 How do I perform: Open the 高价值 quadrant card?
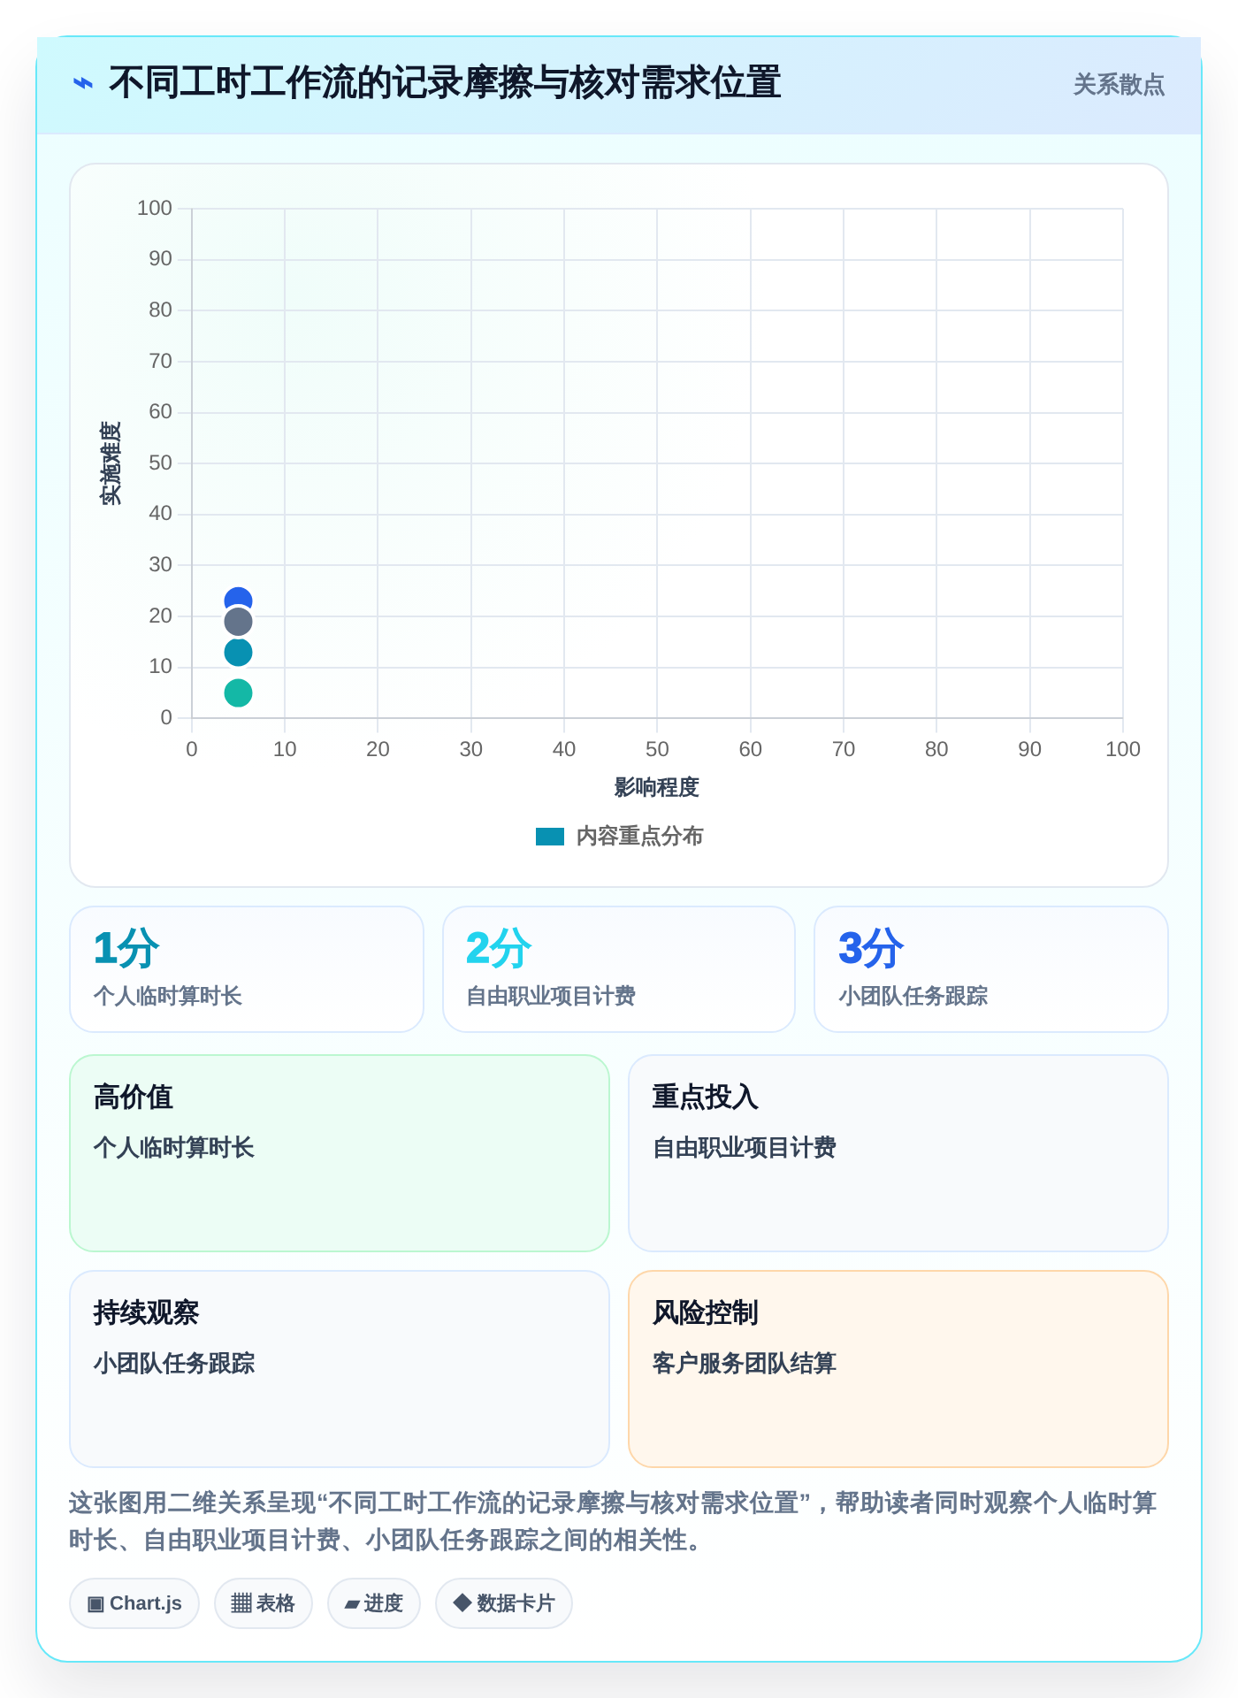pyautogui.click(x=340, y=1153)
